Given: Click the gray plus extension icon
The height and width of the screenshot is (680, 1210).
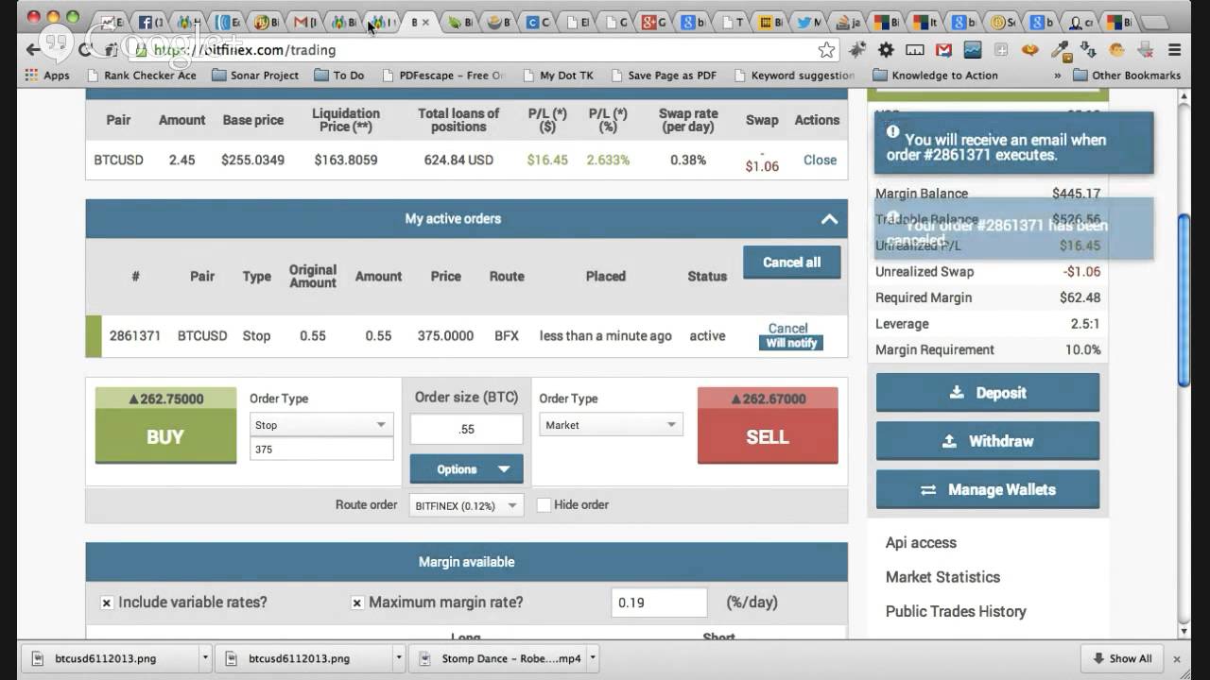Looking at the screenshot, I should 1001,50.
